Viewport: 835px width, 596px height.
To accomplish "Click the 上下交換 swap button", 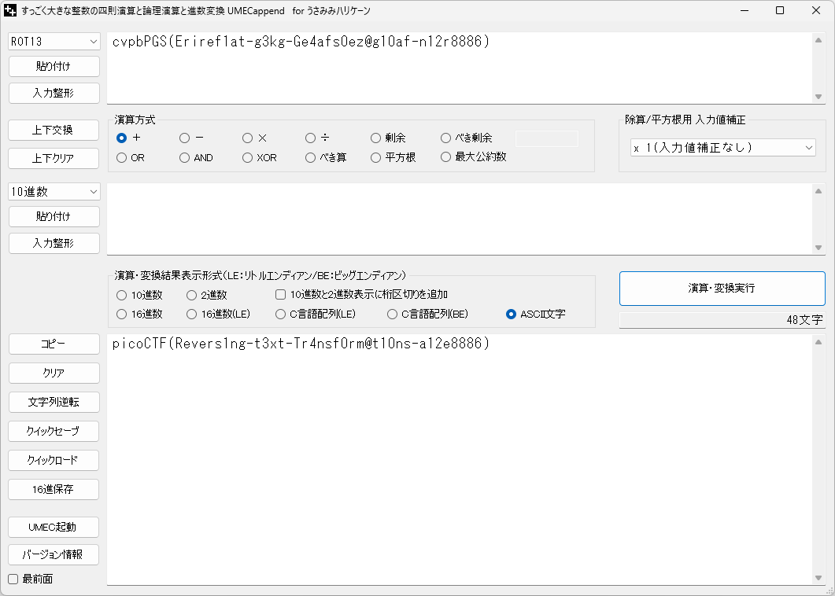I will coord(54,129).
